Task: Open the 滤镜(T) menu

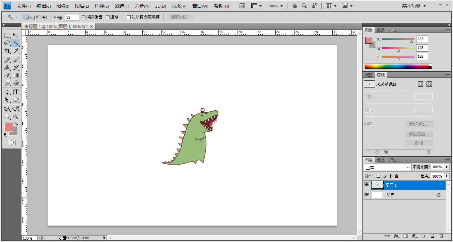Action: pyautogui.click(x=122, y=6)
